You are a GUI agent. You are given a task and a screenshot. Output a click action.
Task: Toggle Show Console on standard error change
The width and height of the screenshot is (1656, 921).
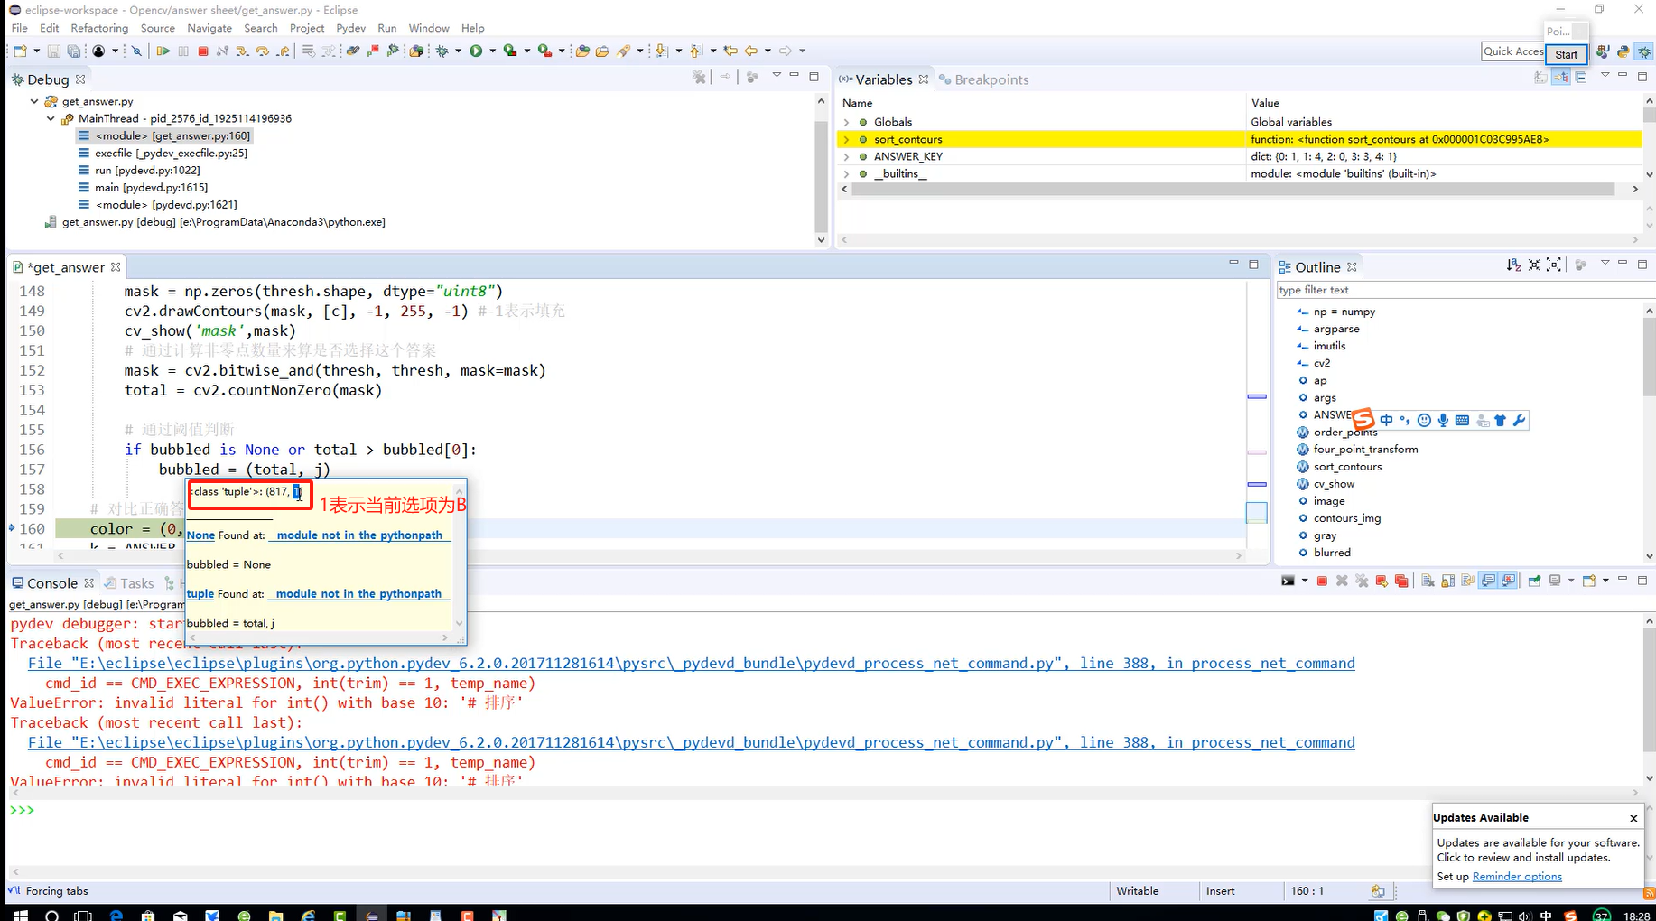point(1509,581)
